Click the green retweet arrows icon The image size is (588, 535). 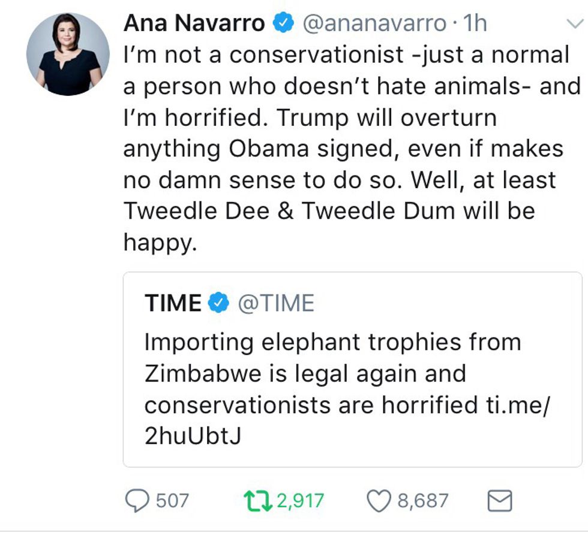[x=257, y=501]
